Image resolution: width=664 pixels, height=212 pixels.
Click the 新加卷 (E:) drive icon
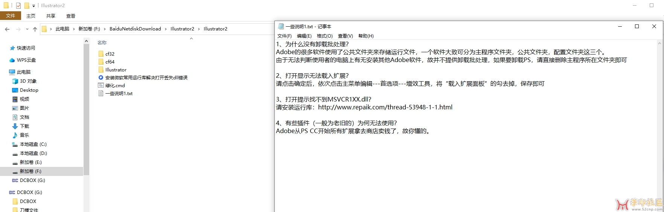15,162
